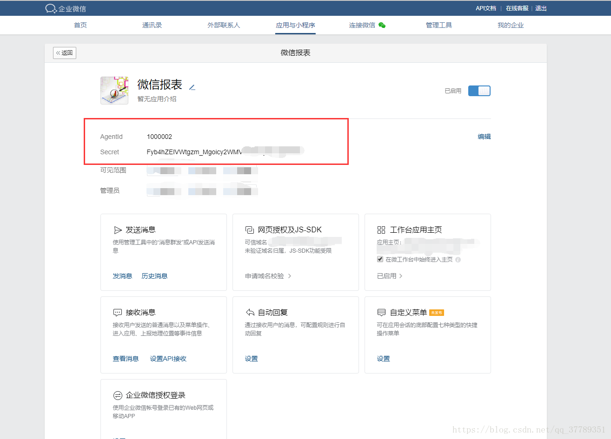Viewport: 611px width, 439px height.
Task: Click the Secret value text
Action: (x=194, y=152)
